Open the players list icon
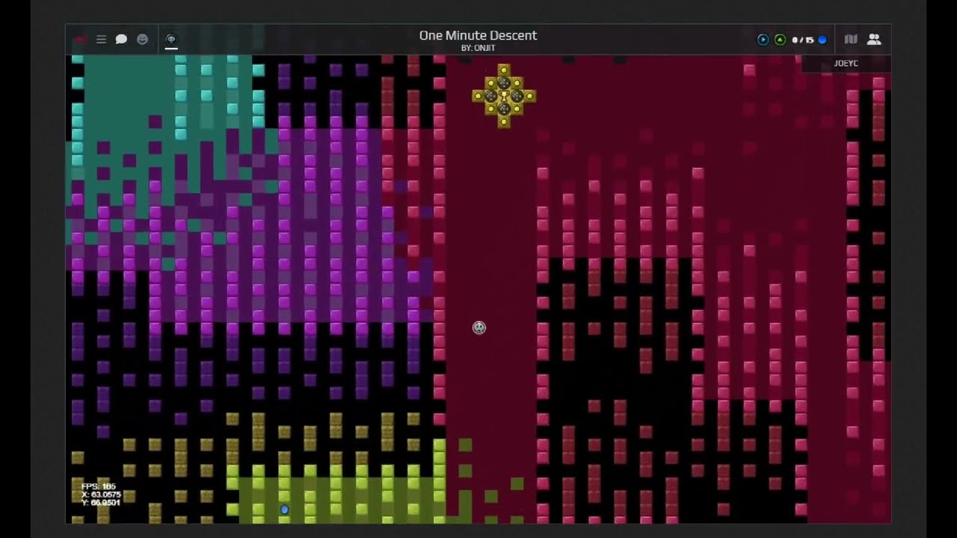Viewport: 957px width, 538px height. pos(874,40)
